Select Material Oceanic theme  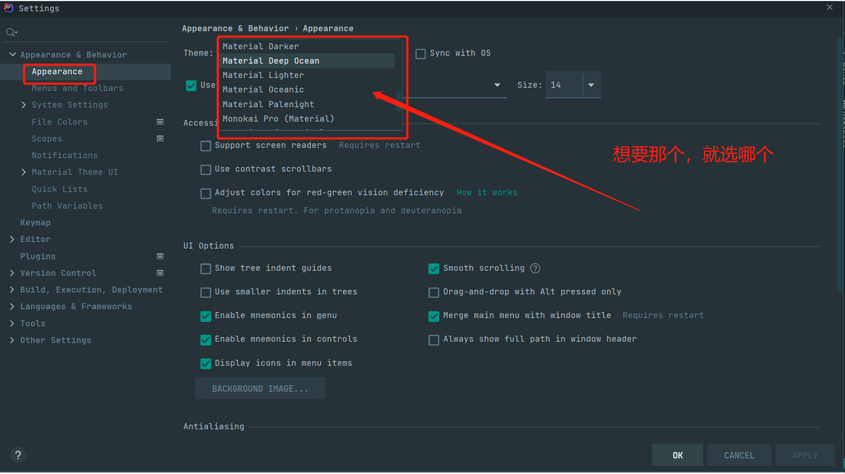[x=307, y=90]
